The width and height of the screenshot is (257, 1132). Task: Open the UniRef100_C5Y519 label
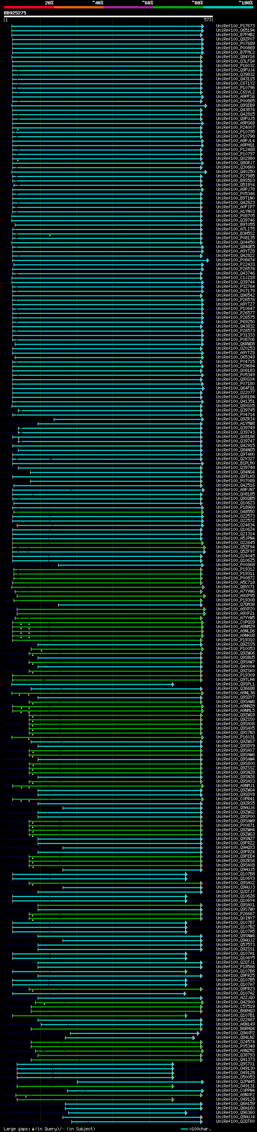(x=235, y=1006)
